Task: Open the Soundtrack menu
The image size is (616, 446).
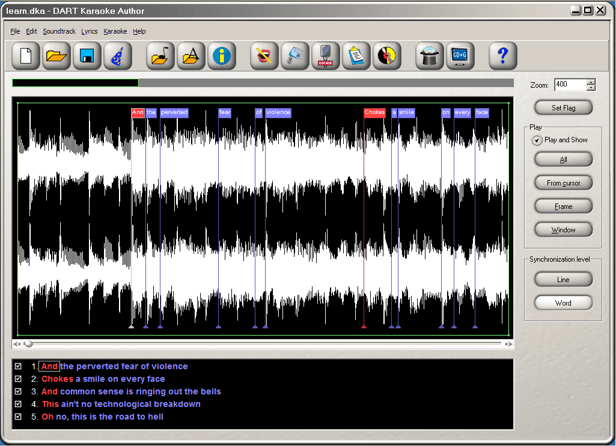Action: click(x=58, y=31)
